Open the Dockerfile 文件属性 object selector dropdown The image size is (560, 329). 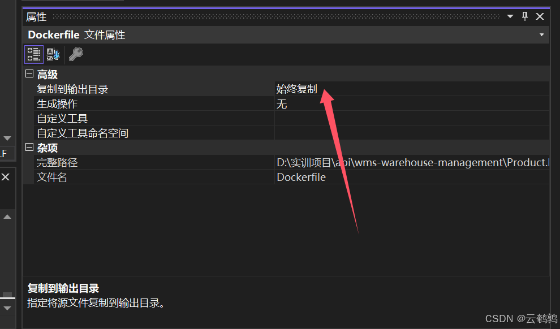coord(541,34)
